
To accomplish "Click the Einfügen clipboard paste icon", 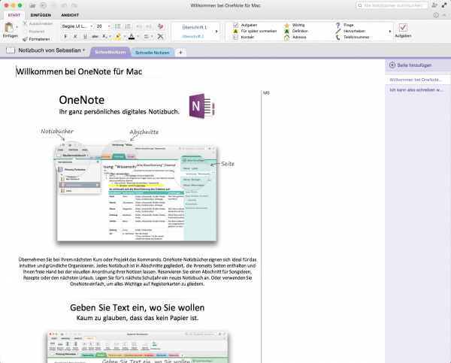I will [9, 28].
